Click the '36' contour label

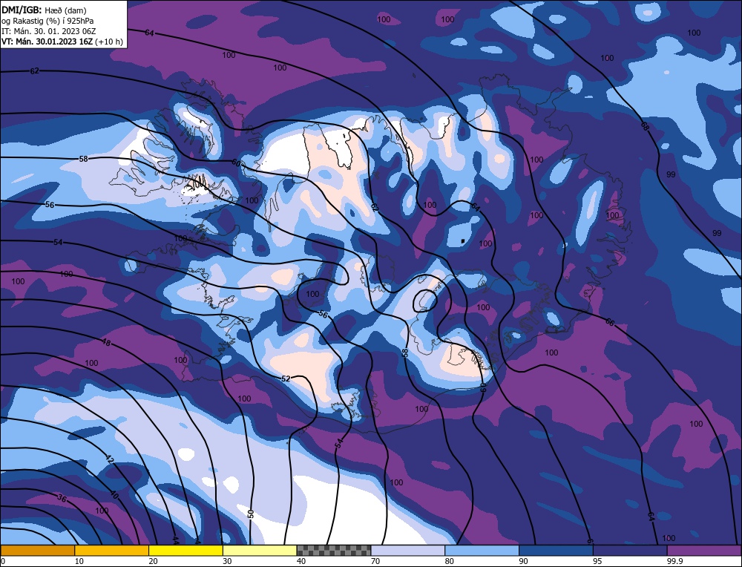point(62,498)
